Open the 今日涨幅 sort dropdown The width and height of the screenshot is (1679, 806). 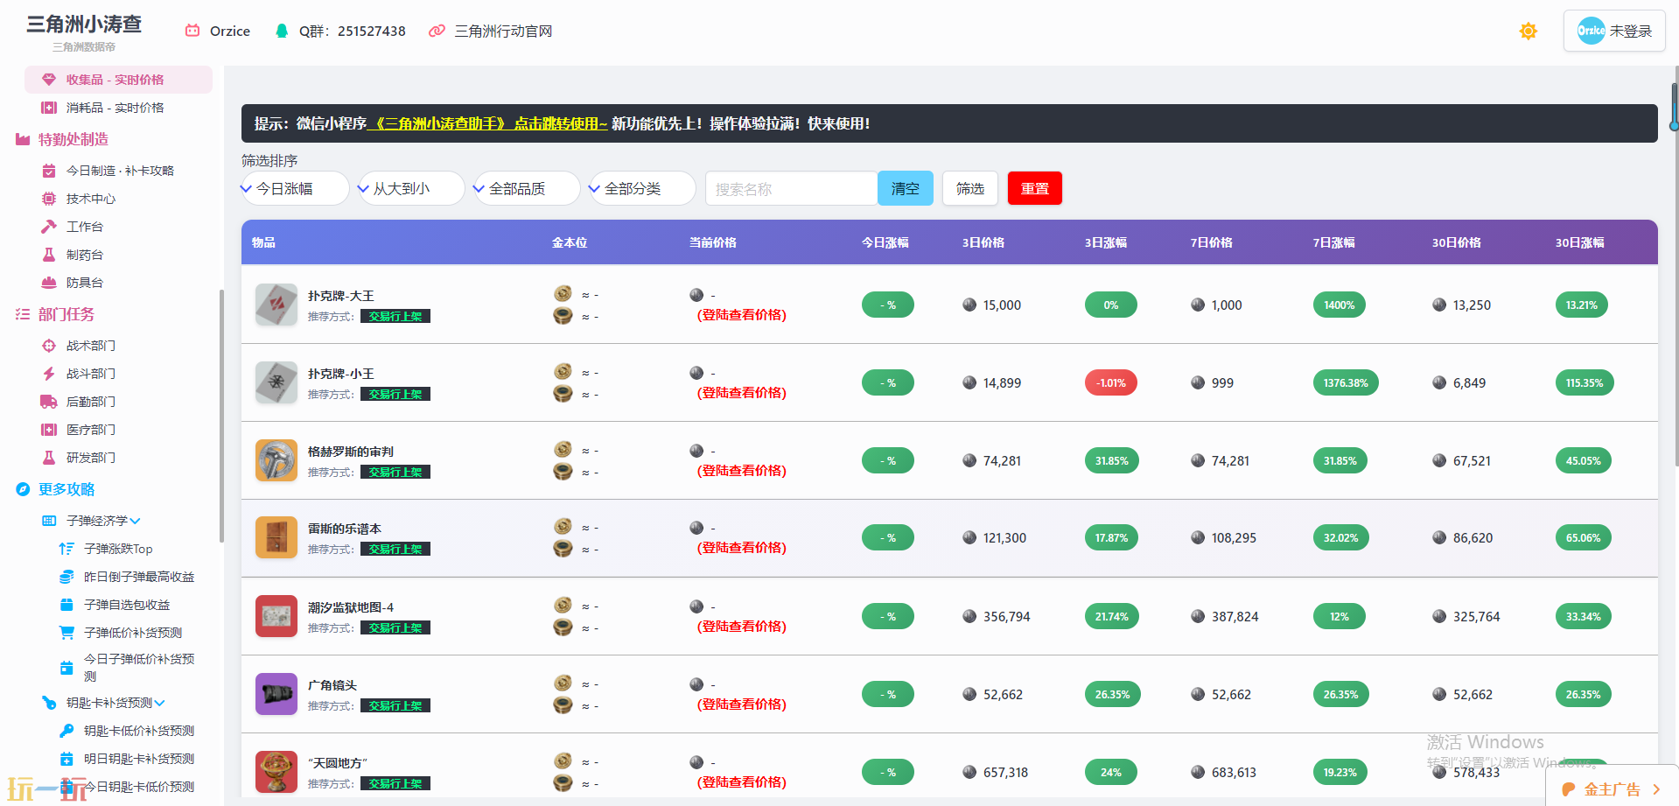click(296, 188)
